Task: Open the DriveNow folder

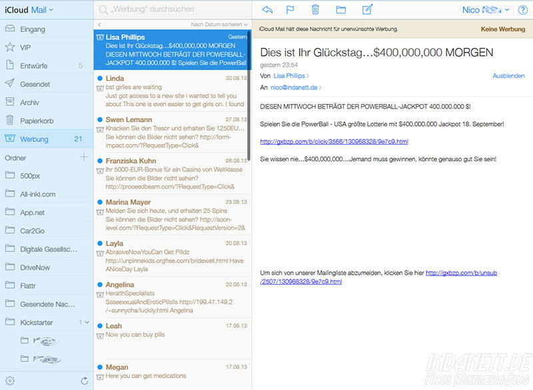Action: point(47,267)
